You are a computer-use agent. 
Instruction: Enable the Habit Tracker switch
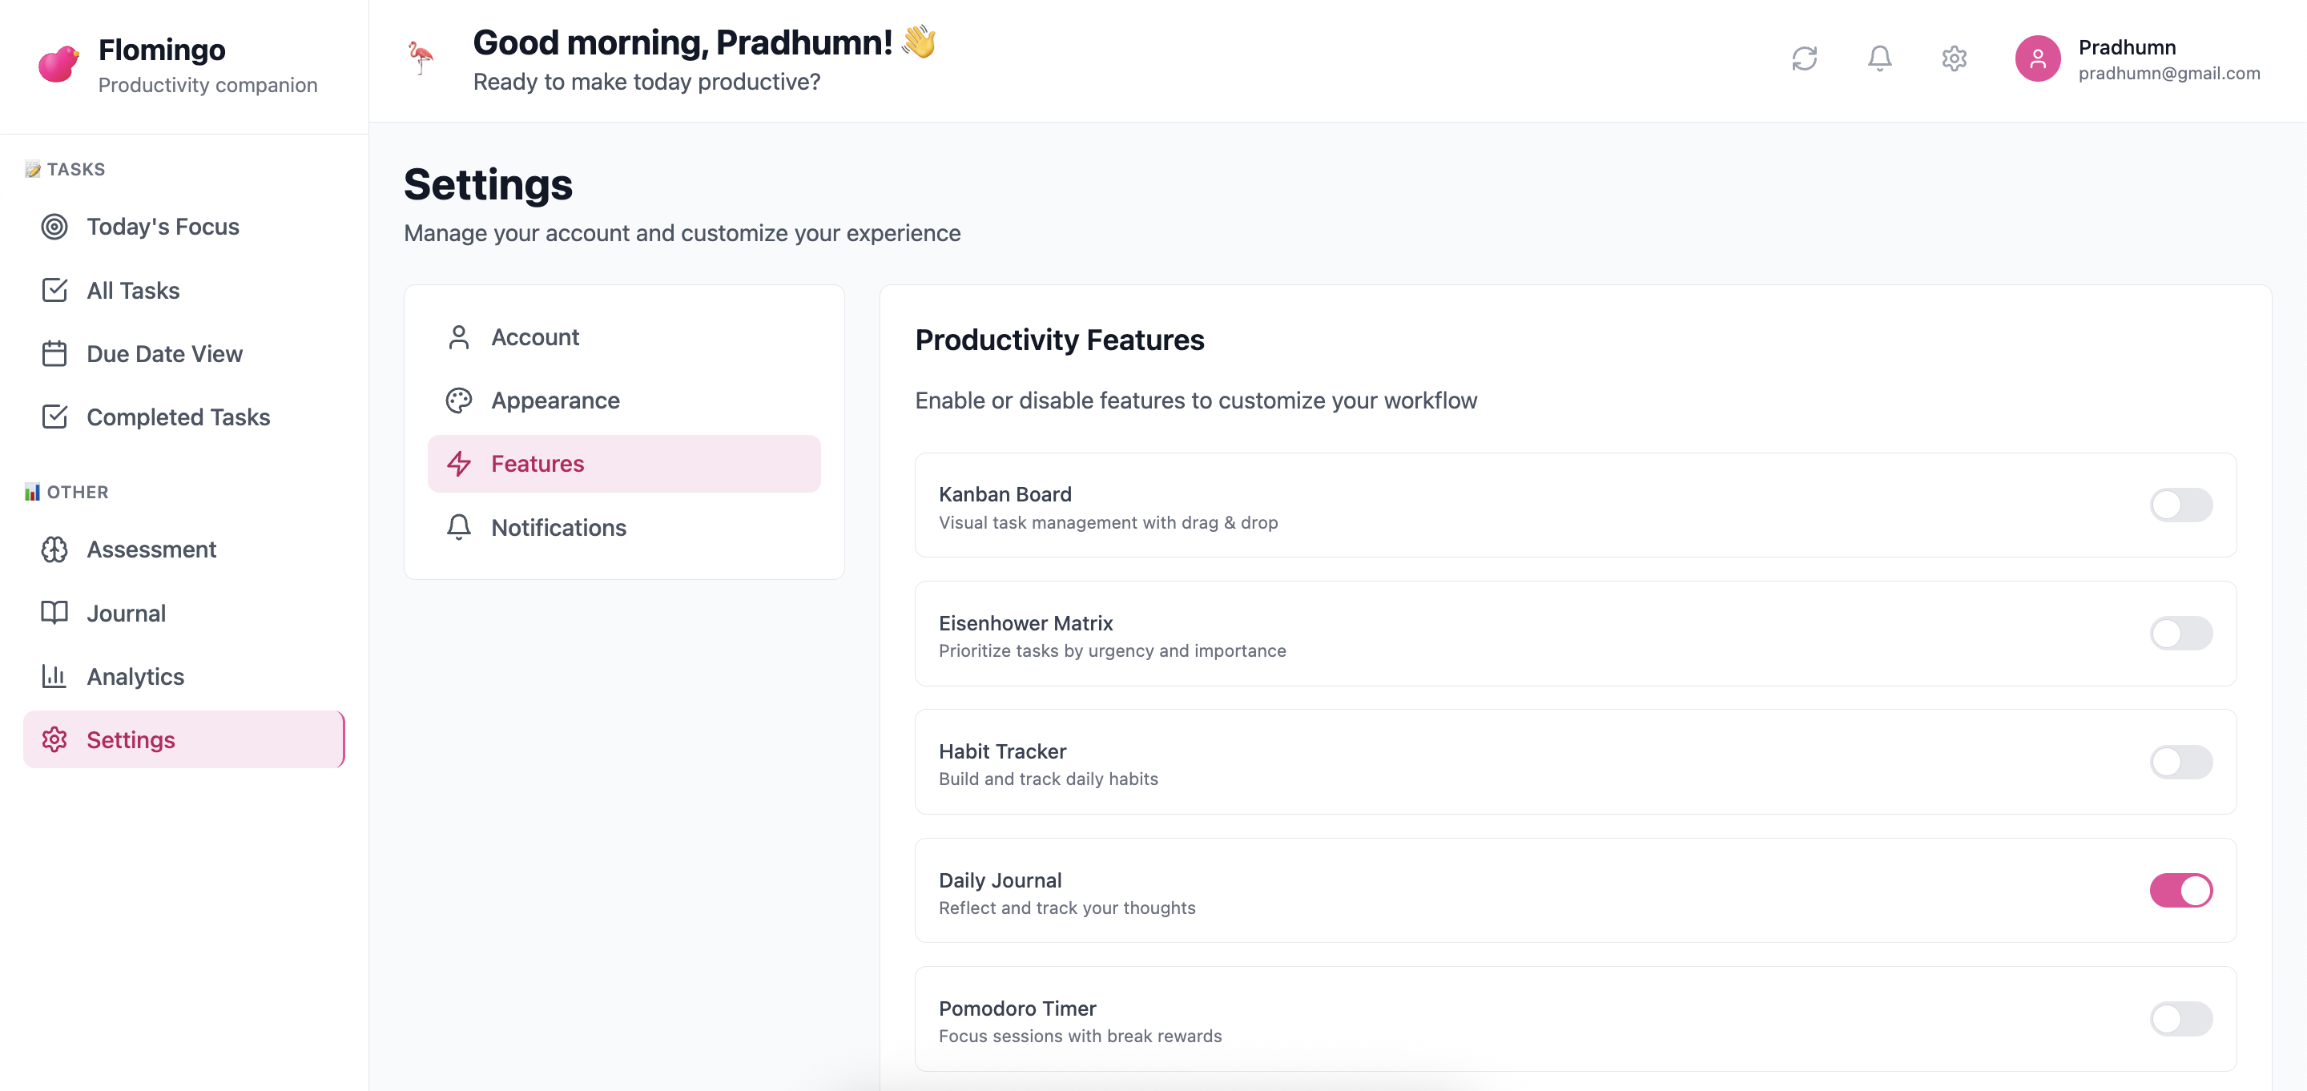[x=2180, y=763]
